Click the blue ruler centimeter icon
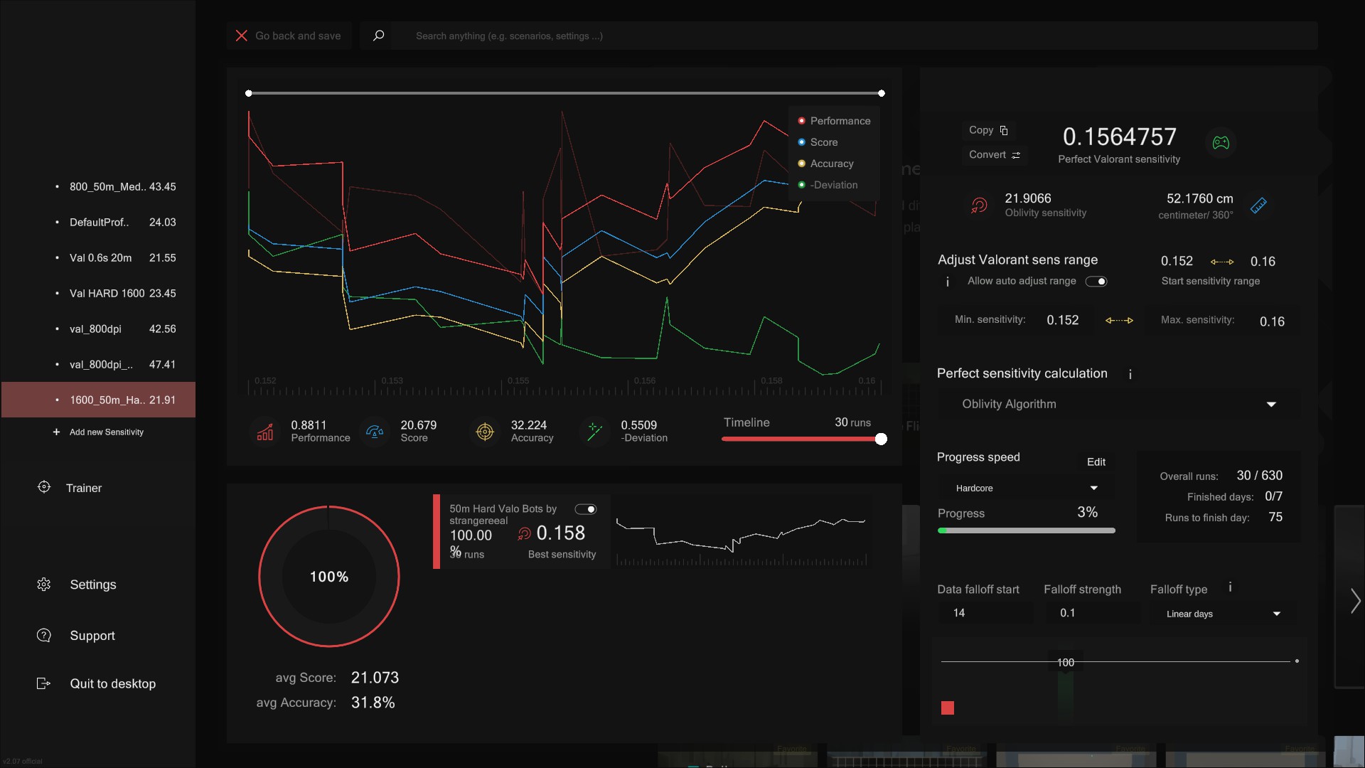This screenshot has width=1365, height=768. pyautogui.click(x=1258, y=206)
